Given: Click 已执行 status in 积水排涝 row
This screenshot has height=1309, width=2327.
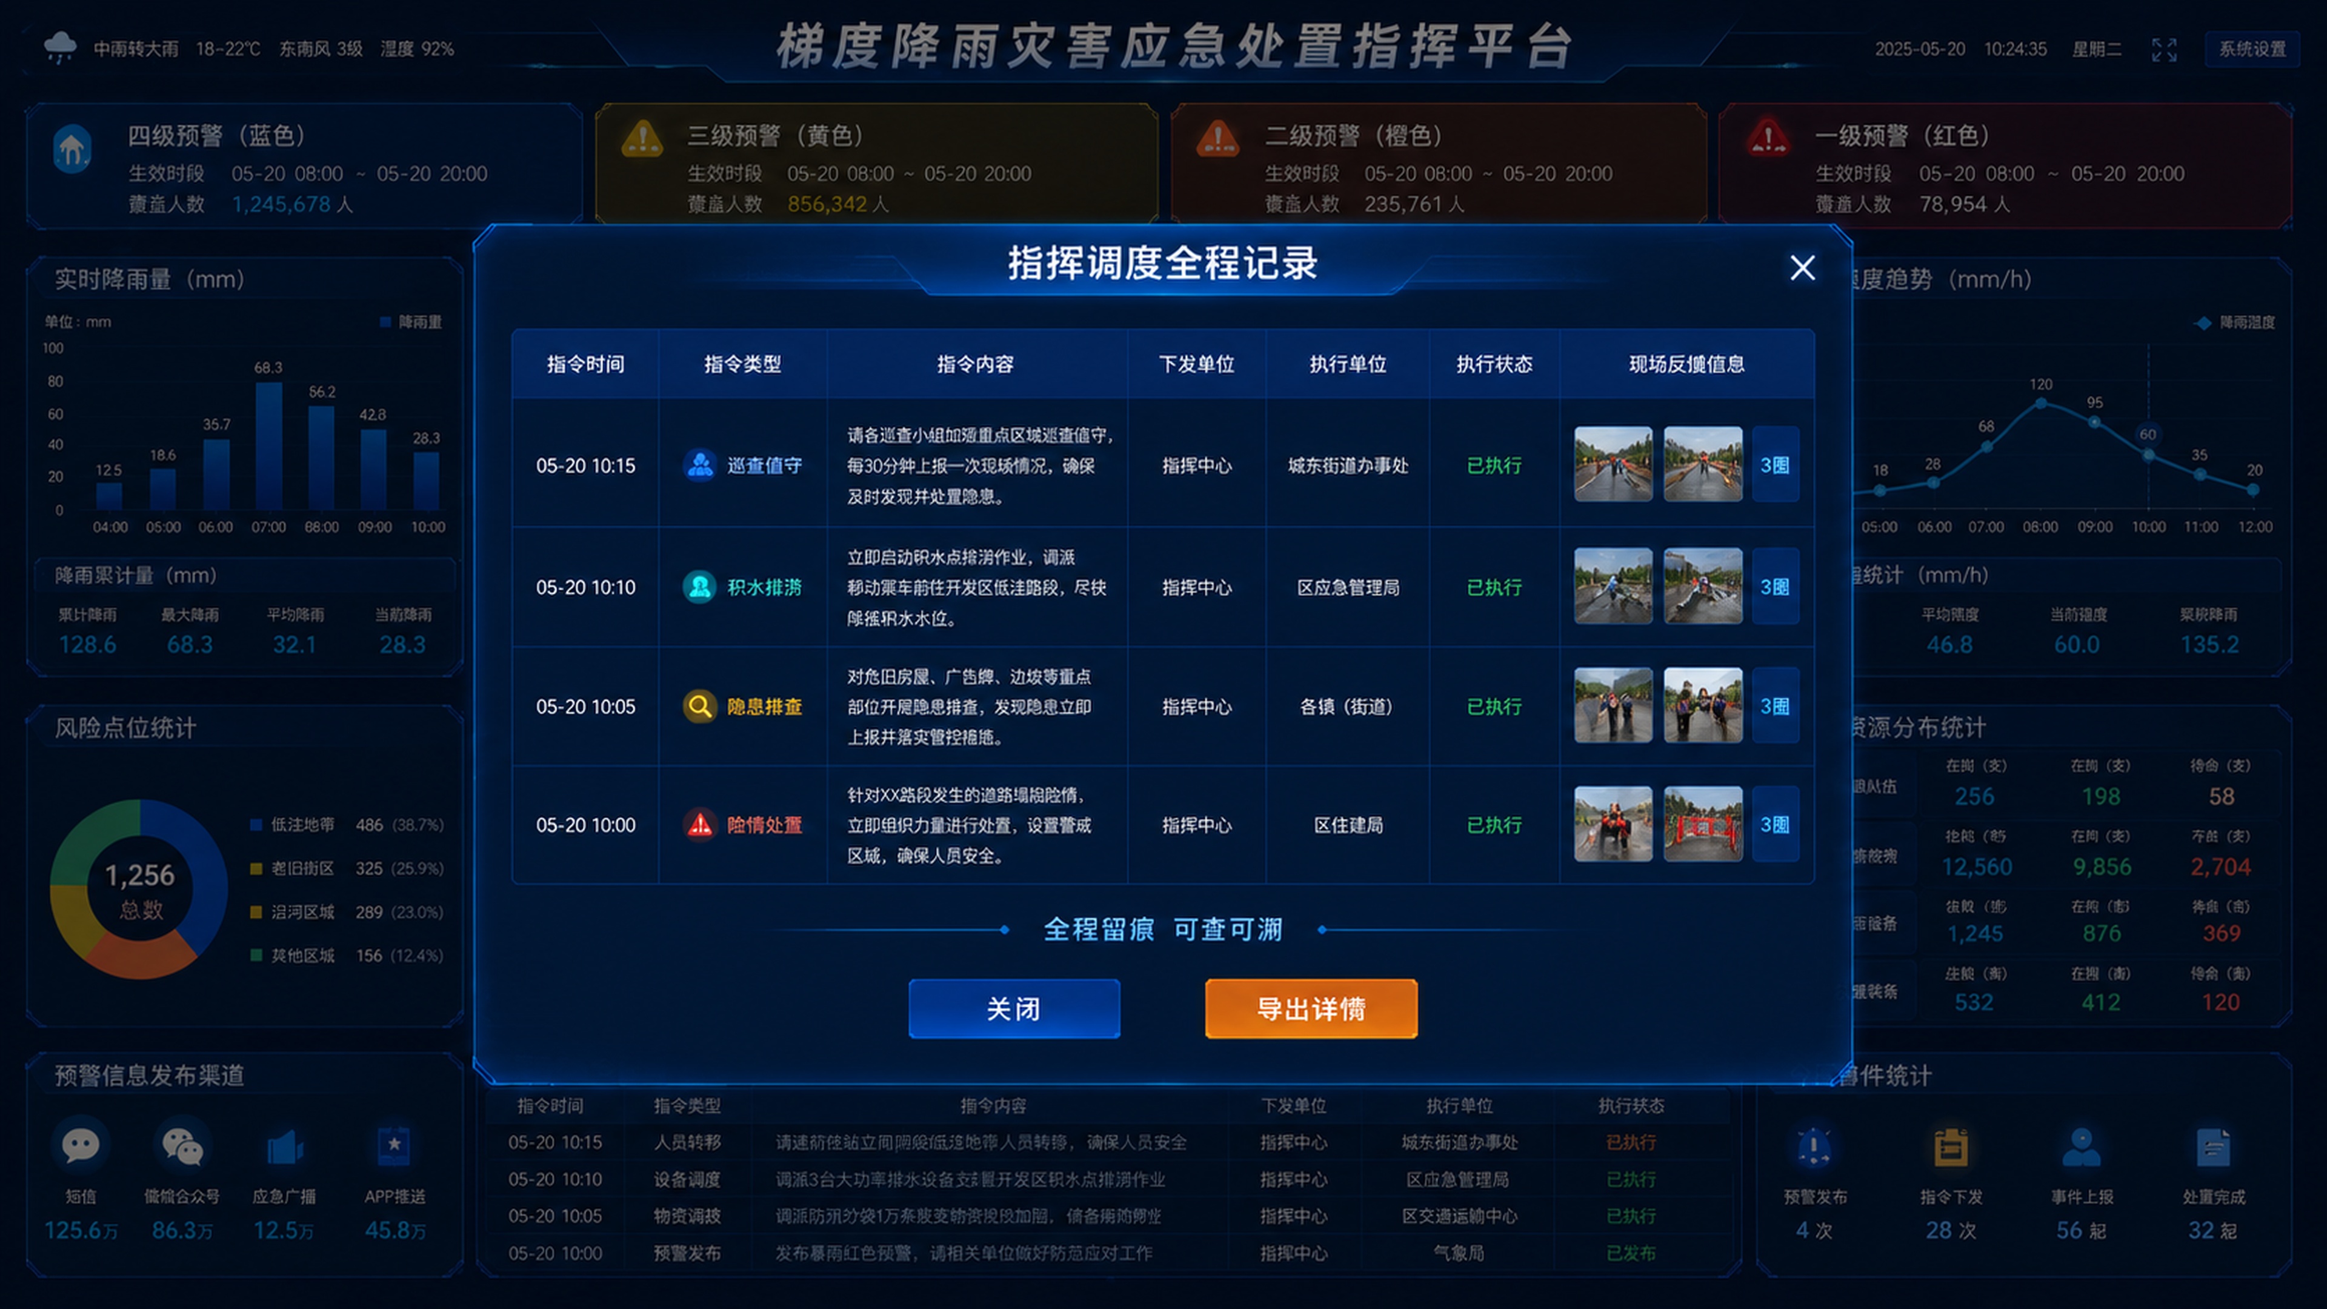Looking at the screenshot, I should tap(1494, 587).
